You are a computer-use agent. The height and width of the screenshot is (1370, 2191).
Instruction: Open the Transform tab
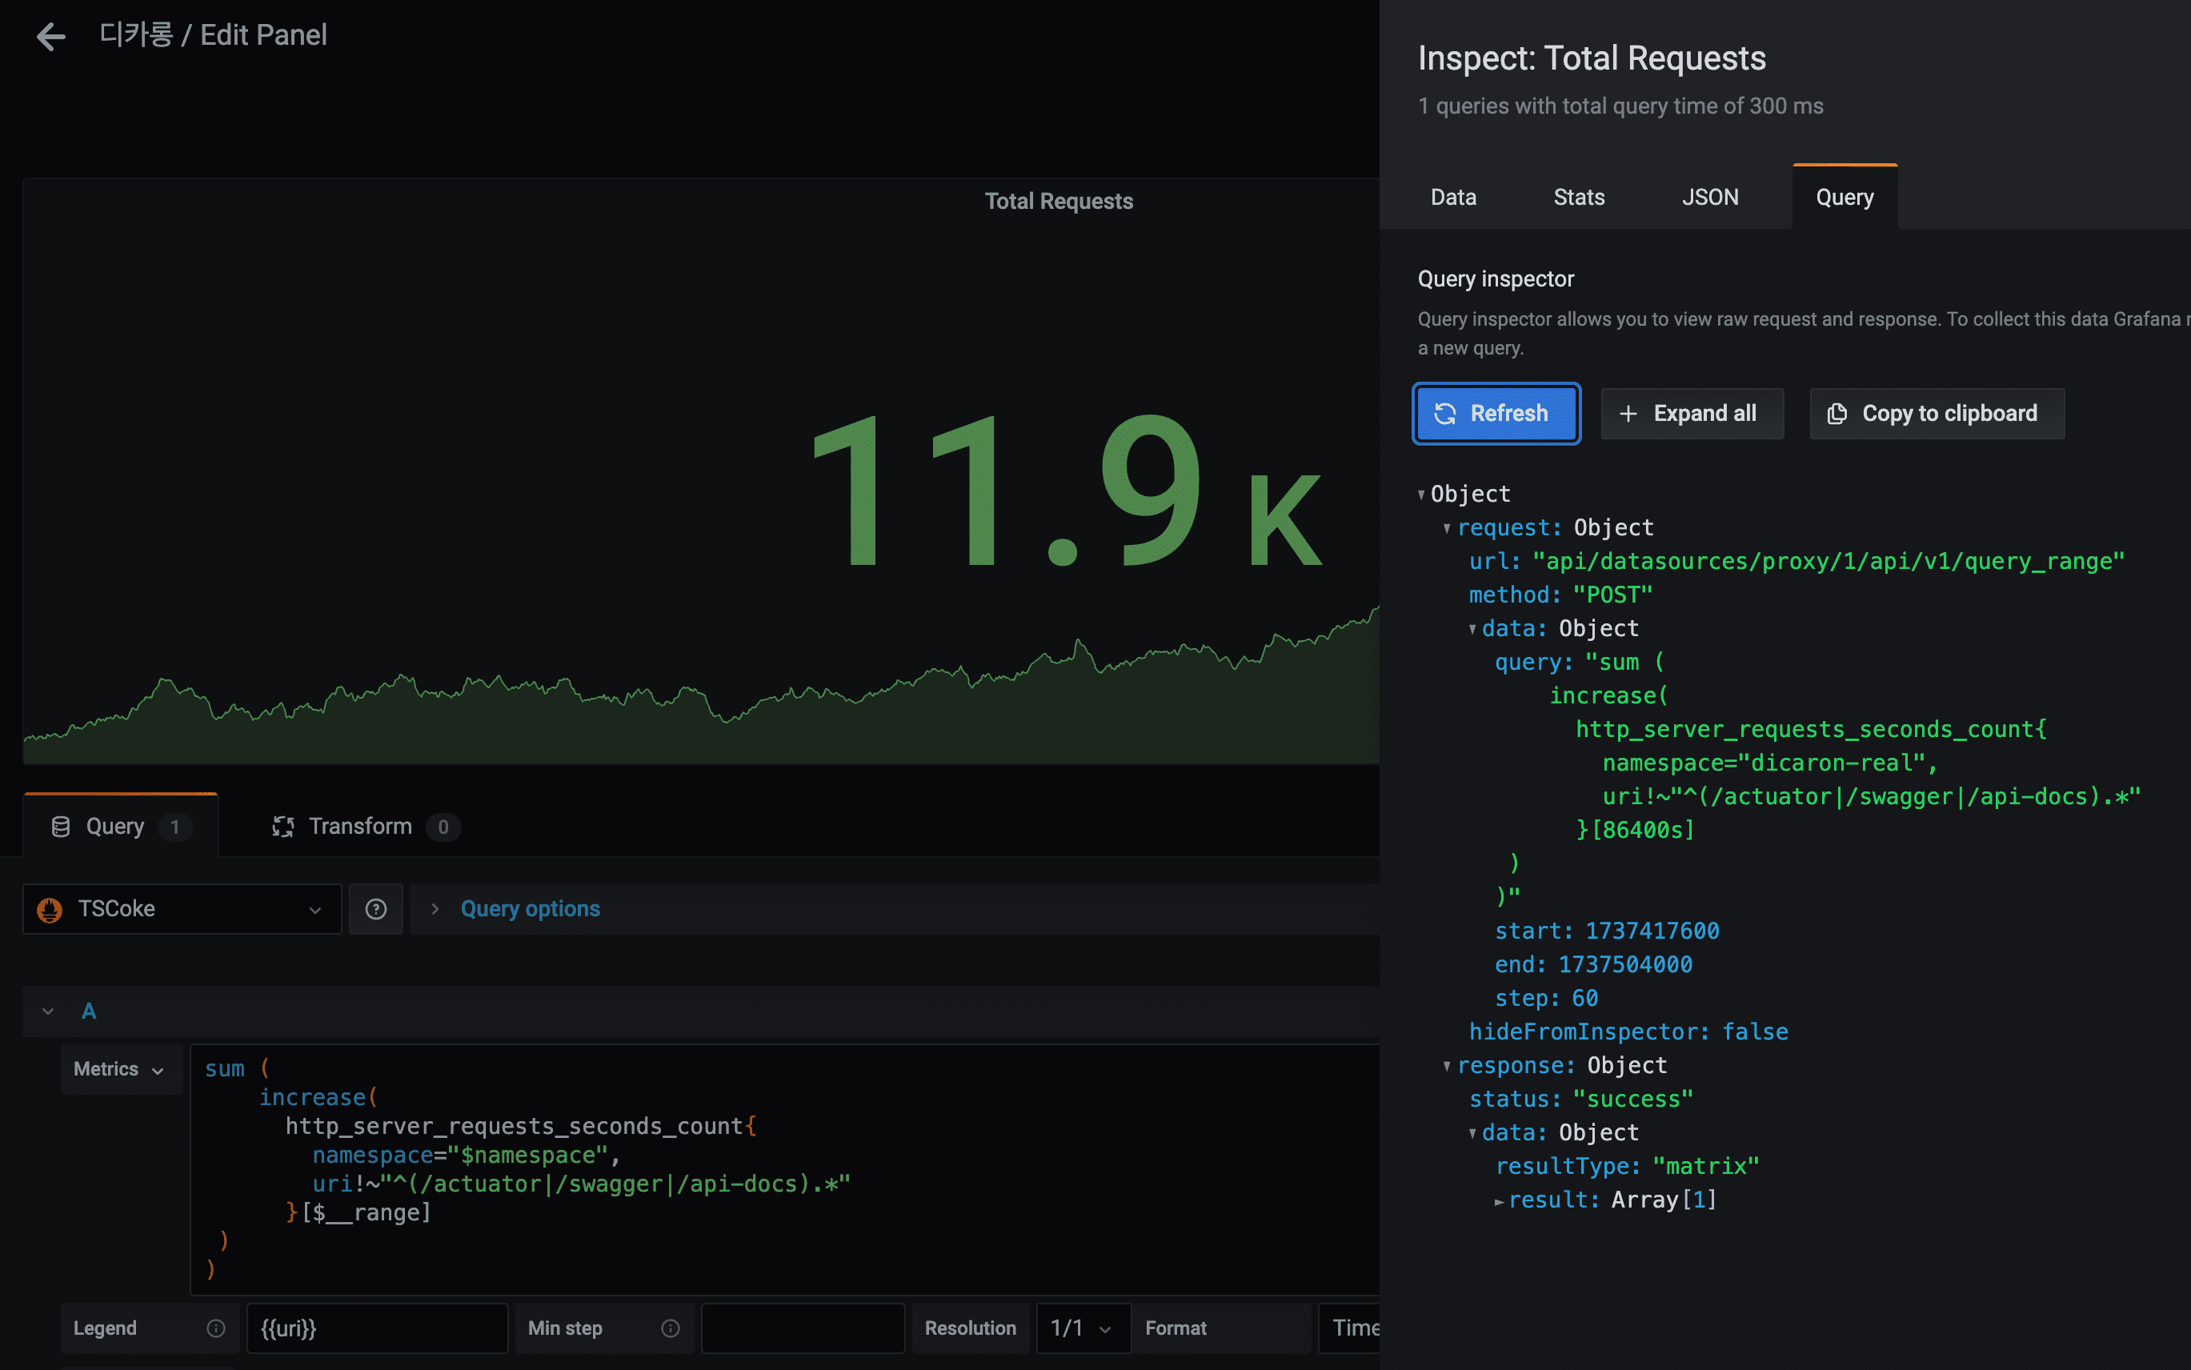360,826
